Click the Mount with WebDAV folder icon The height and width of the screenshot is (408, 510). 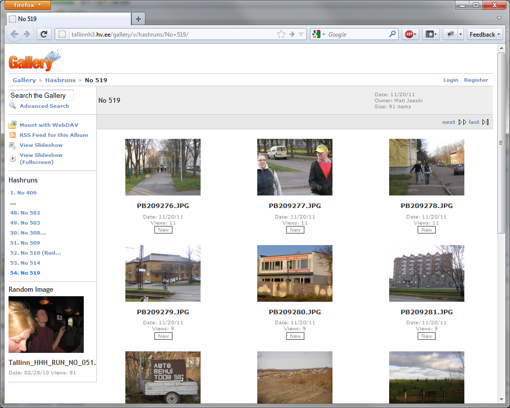pos(13,125)
